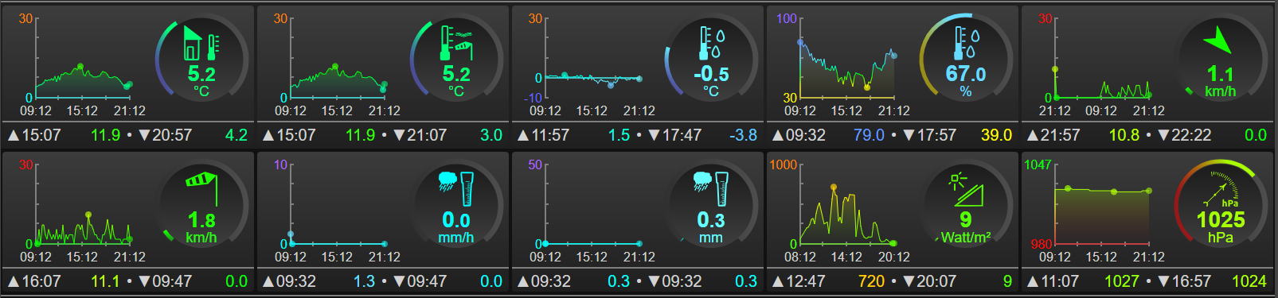
Task: Select the 720 solar maximum at 12:47
Action: [871, 281]
